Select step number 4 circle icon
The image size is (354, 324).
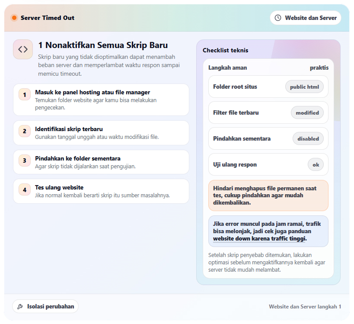pos(25,190)
